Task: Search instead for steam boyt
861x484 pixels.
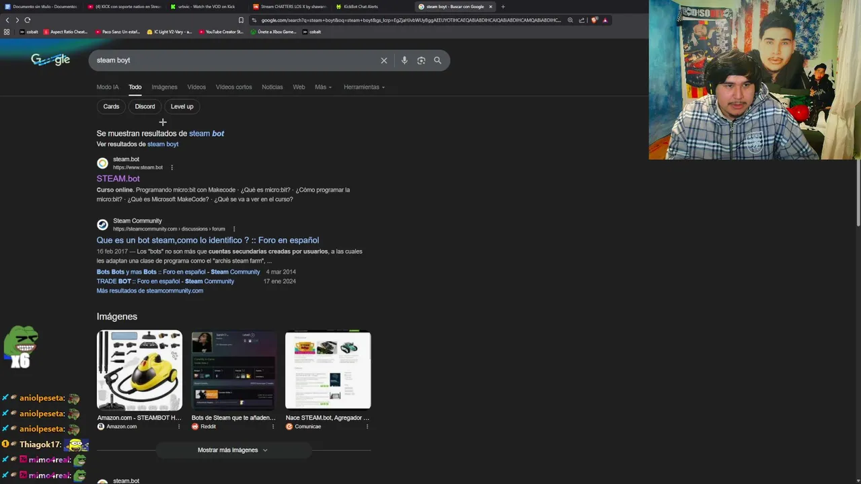Action: click(163, 144)
